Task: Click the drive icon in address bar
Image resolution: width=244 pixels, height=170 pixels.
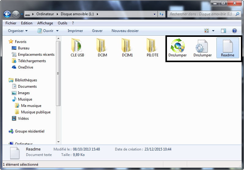Action: tap(28, 14)
